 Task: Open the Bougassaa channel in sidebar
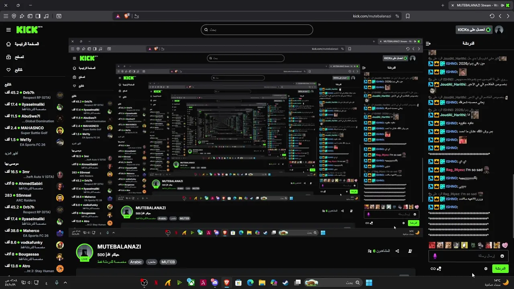pos(34,256)
